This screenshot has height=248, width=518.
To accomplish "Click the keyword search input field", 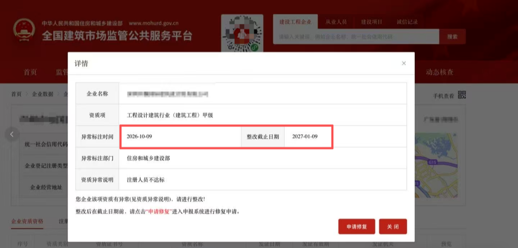I will (x=356, y=37).
